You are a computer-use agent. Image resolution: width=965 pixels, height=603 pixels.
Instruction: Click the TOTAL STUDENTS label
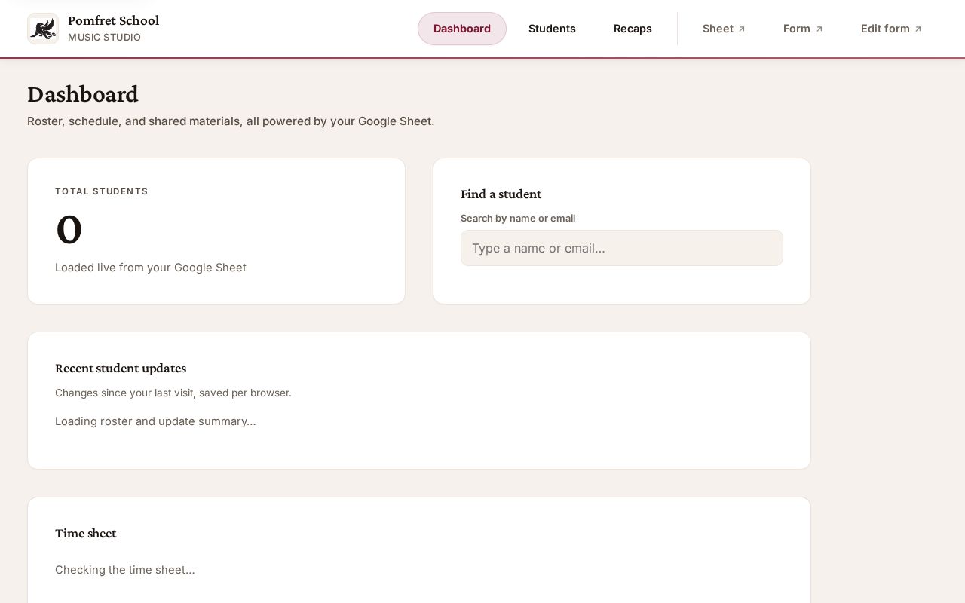(102, 191)
